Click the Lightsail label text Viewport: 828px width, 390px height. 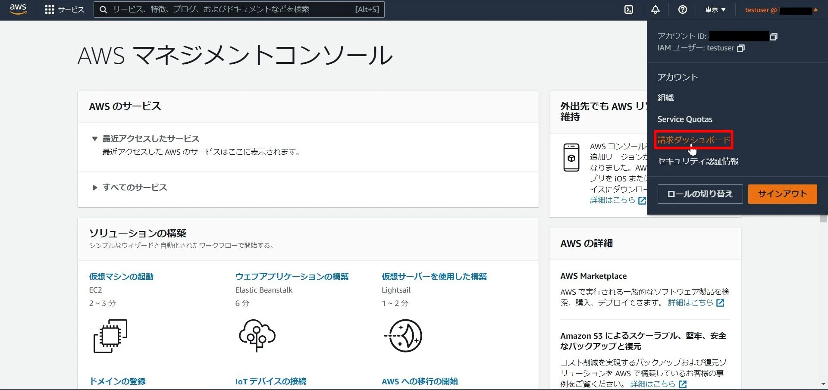tap(396, 290)
